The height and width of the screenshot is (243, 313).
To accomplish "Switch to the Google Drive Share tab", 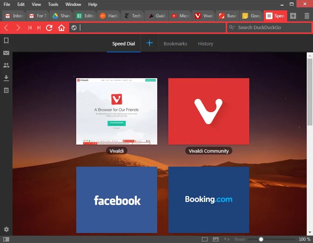I will pos(61,16).
